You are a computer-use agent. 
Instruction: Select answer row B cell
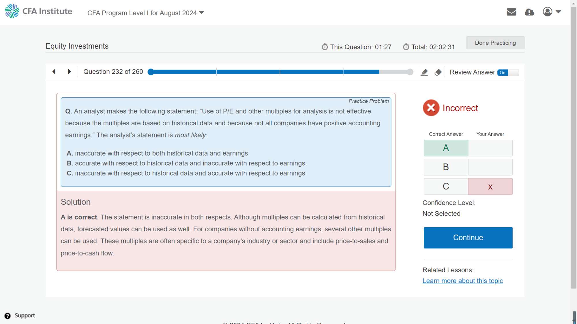click(446, 167)
